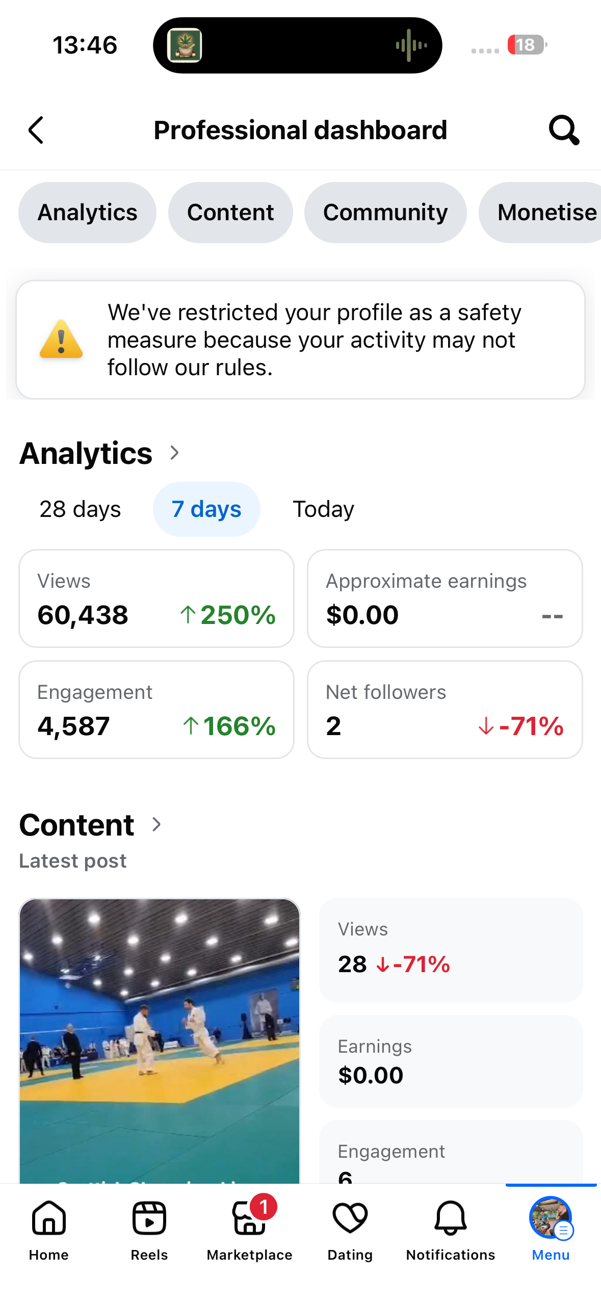The image size is (601, 1303).
Task: Select the Today range
Action: point(323,509)
